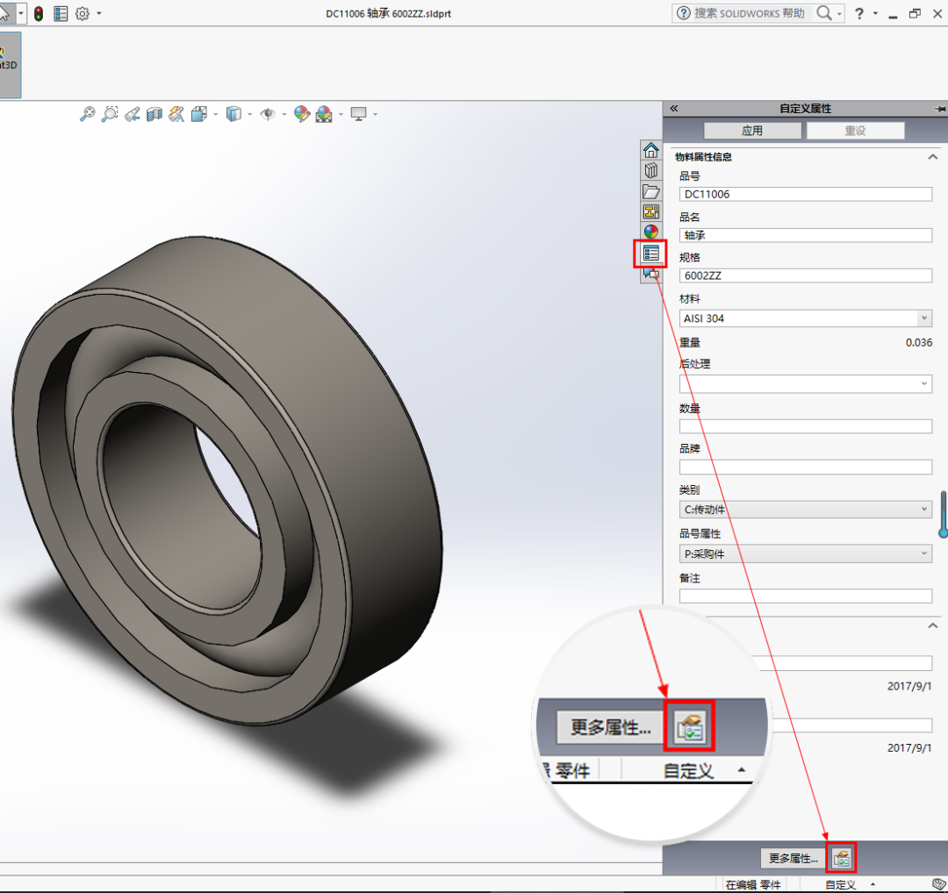Click the Zoom to Fit magnifier icon
The width and height of the screenshot is (948, 893).
point(87,114)
